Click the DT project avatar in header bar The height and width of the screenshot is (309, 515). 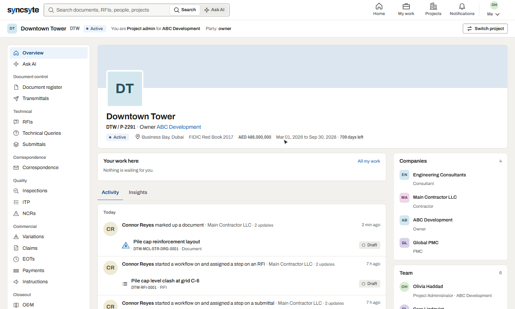tap(12, 28)
